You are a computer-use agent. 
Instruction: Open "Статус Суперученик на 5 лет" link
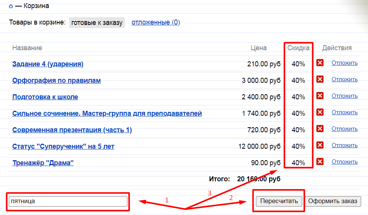point(63,146)
